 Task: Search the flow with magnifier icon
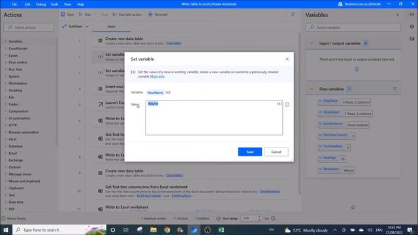pyautogui.click(x=293, y=14)
